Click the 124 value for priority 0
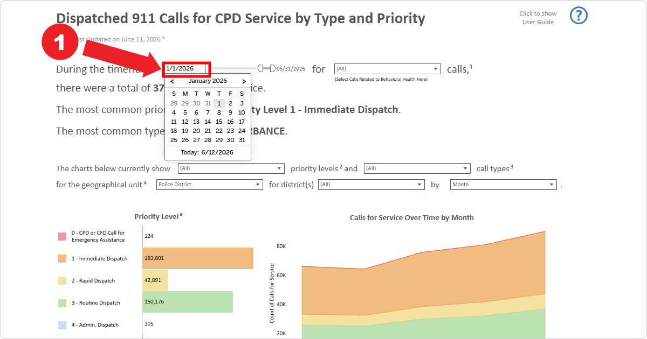This screenshot has height=339, width=647. [x=149, y=236]
